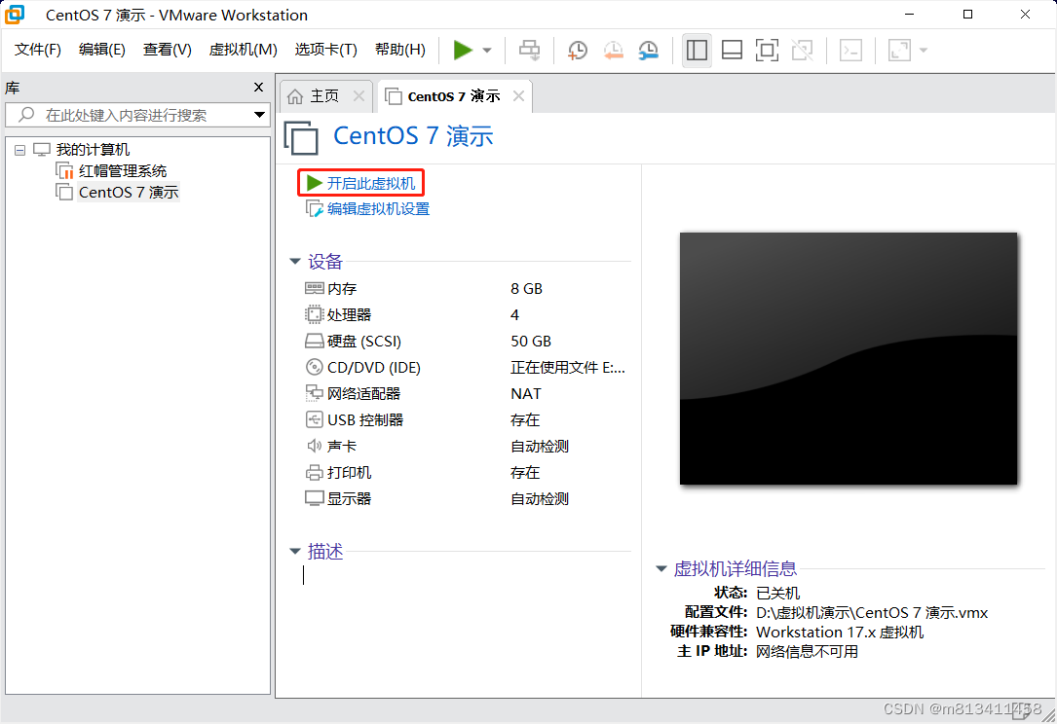This screenshot has height=724, width=1057.
Task: Open the snapshot manager toolbar icon
Action: tap(649, 50)
